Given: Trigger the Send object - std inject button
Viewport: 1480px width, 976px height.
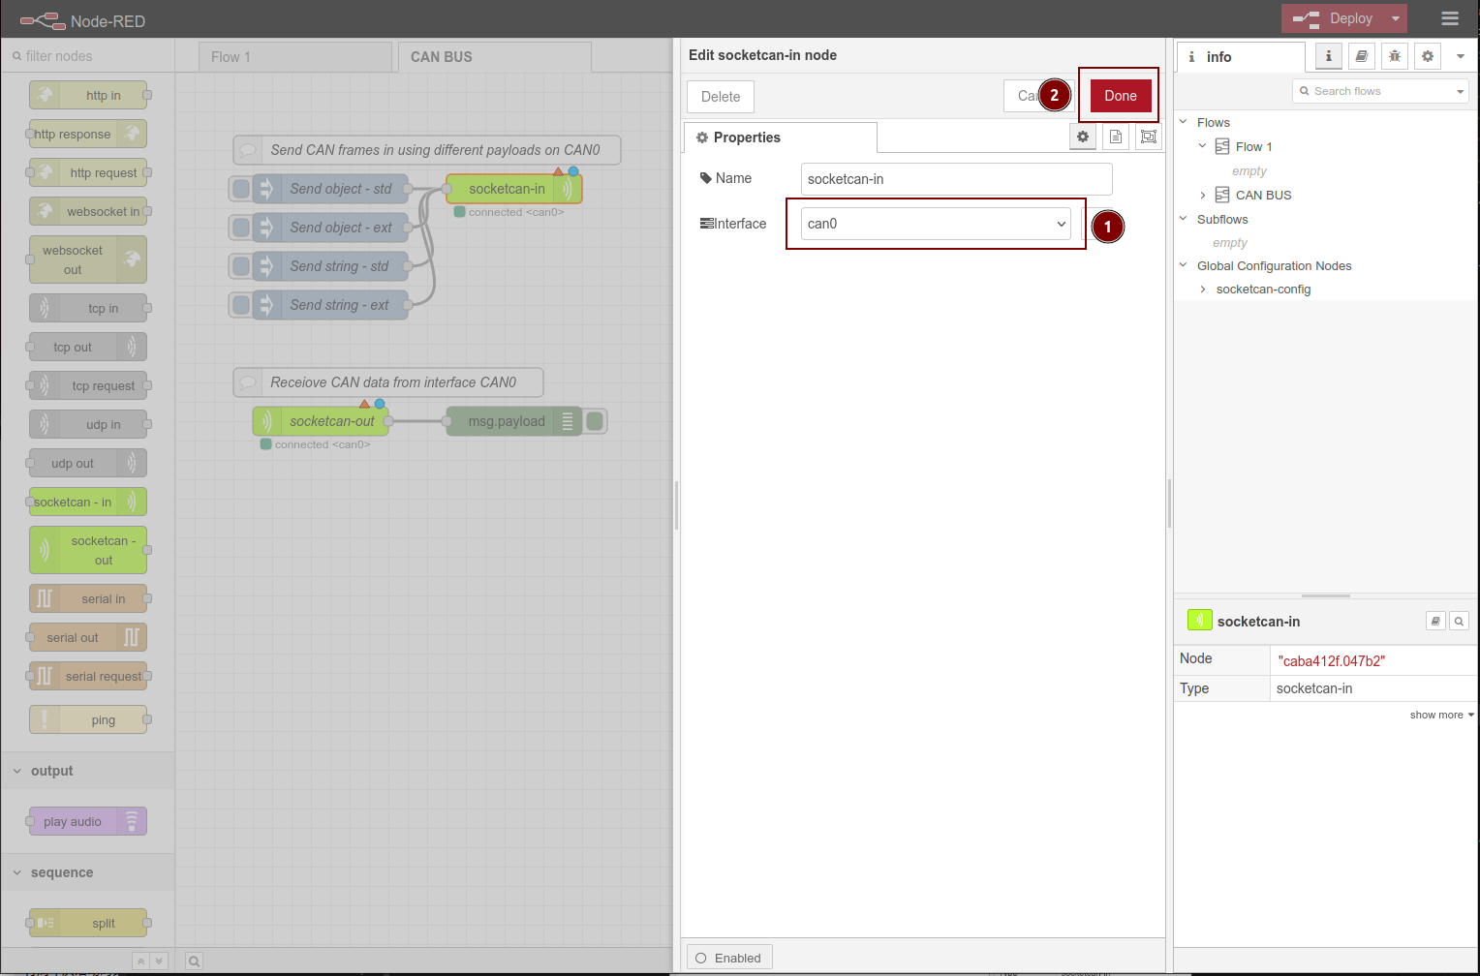Looking at the screenshot, I should point(241,189).
